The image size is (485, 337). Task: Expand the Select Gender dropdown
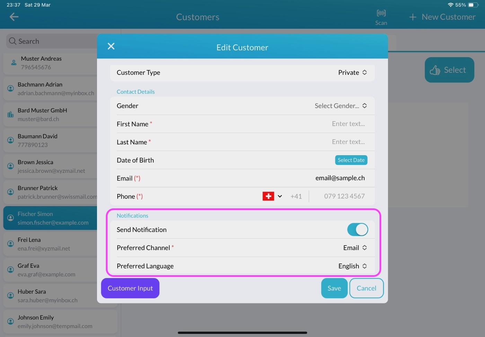click(341, 106)
